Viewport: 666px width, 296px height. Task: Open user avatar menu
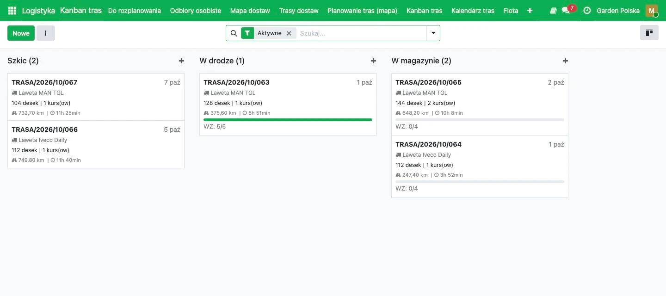[651, 11]
